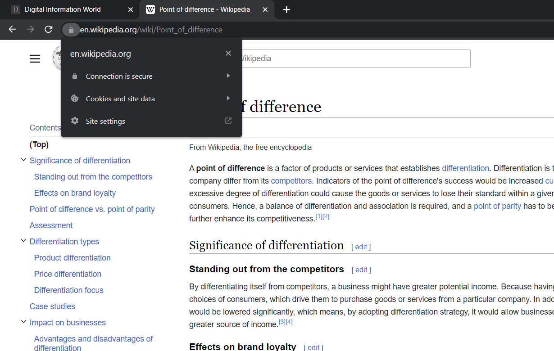Collapse Significance of differentiation contents section
Screen dimensions: 554x351
click(x=24, y=160)
